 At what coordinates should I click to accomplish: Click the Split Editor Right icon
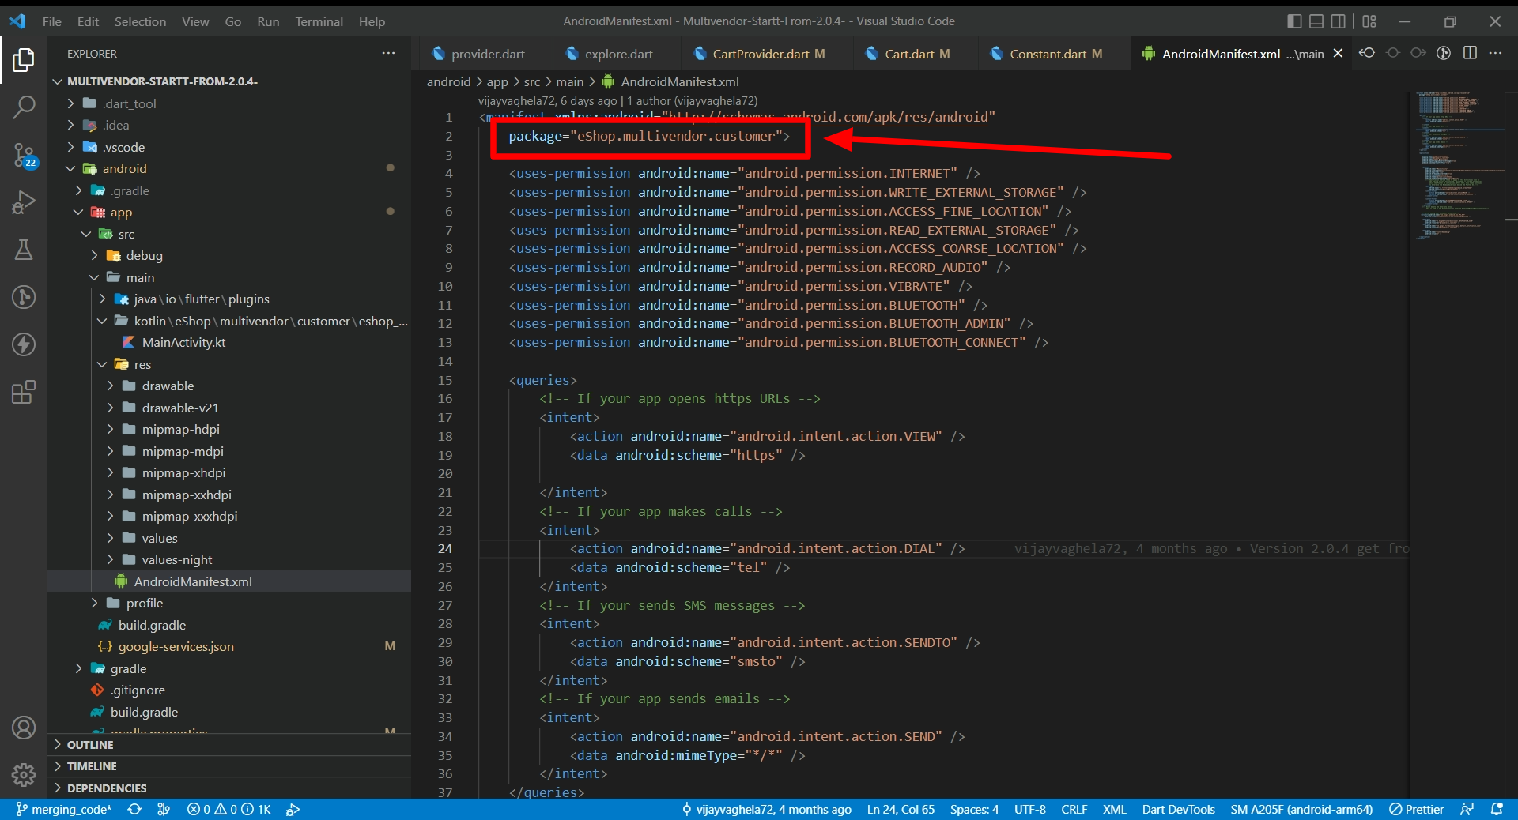(x=1470, y=53)
